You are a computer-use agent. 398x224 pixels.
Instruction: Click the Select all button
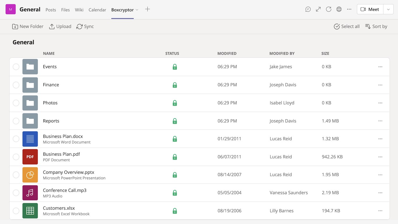347,27
